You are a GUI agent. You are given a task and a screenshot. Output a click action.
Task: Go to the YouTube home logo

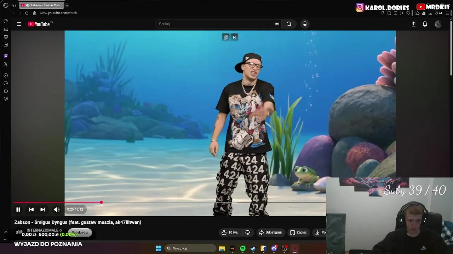(39, 24)
